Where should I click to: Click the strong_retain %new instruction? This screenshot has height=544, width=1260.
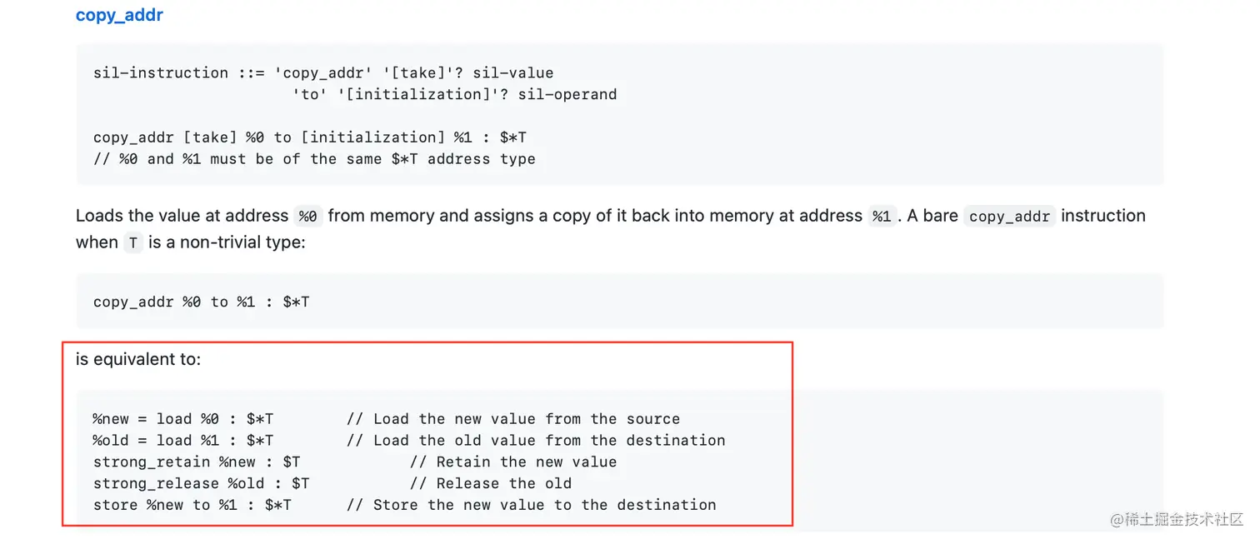[197, 462]
